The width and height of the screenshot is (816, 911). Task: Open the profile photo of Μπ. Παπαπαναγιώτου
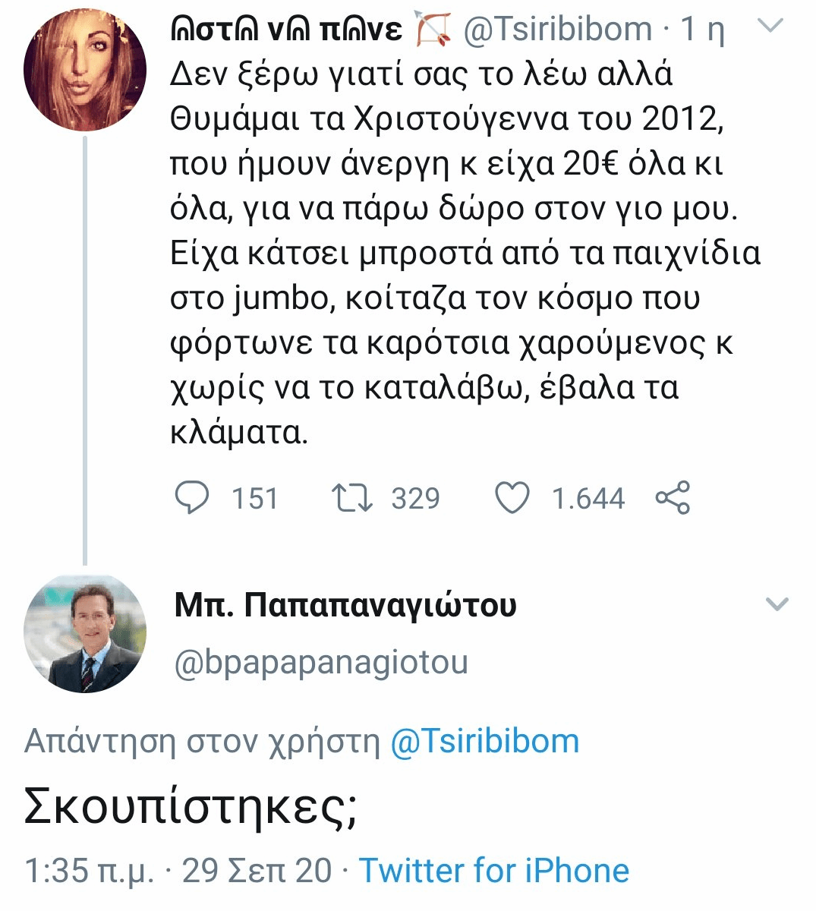click(85, 633)
